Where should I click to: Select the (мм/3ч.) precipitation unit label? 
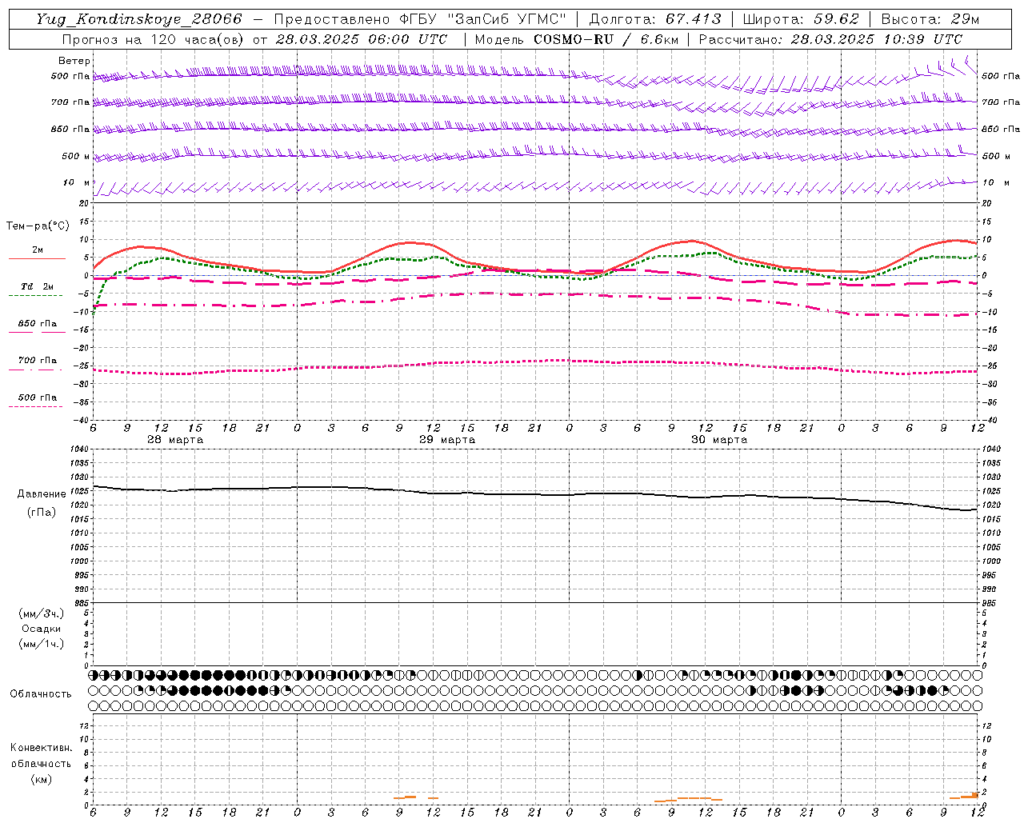[x=42, y=614]
